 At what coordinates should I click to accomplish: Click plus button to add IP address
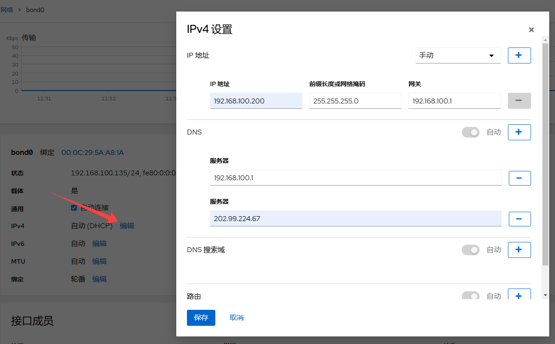pos(519,55)
